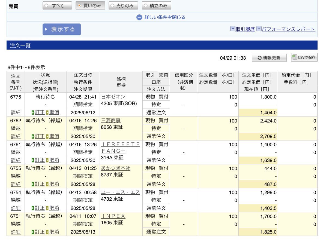Open 詳細 for order 6754

[16, 208]
